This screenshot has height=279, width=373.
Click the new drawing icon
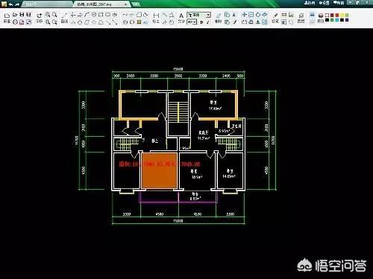pyautogui.click(x=7, y=15)
